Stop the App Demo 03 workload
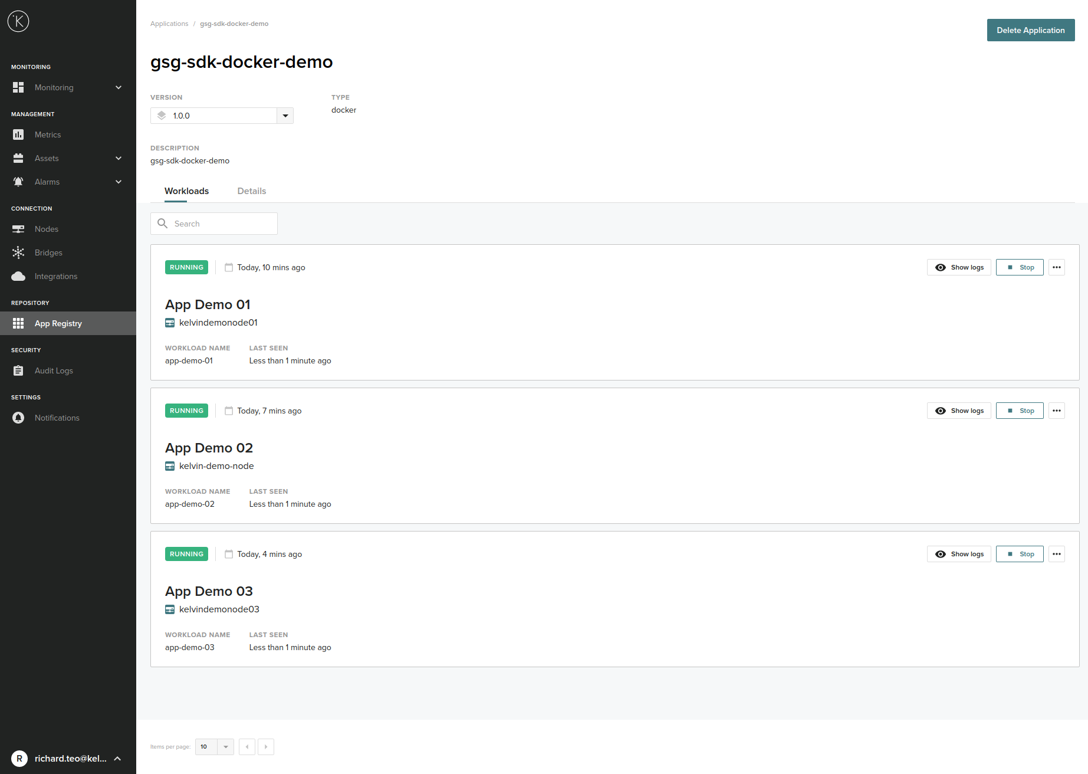Screen dimensions: 1088x774 1019,554
